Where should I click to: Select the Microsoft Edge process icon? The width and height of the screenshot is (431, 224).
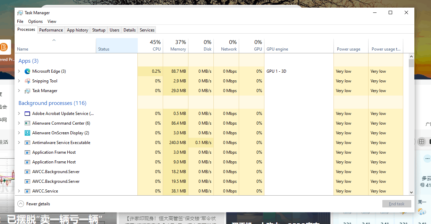[27, 71]
